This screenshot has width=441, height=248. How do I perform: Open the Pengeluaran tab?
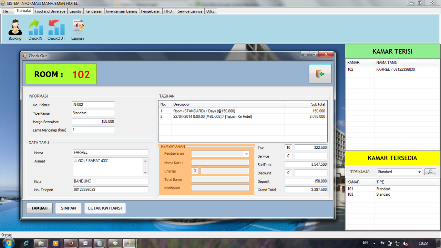[151, 11]
